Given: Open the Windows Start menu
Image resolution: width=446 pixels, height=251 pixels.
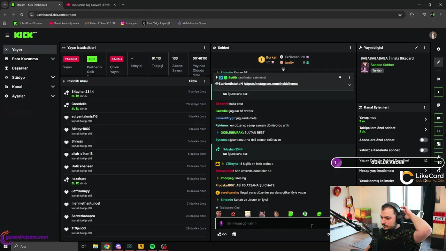Looking at the screenshot, I should pyautogui.click(x=6, y=246).
